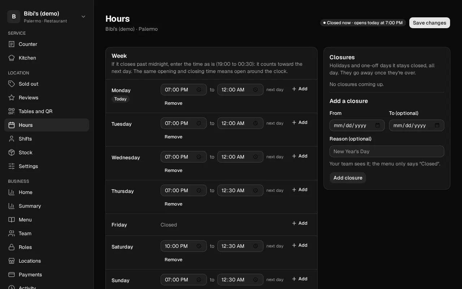The width and height of the screenshot is (462, 289).
Task: Click the Summary chart icon
Action: coord(12,206)
